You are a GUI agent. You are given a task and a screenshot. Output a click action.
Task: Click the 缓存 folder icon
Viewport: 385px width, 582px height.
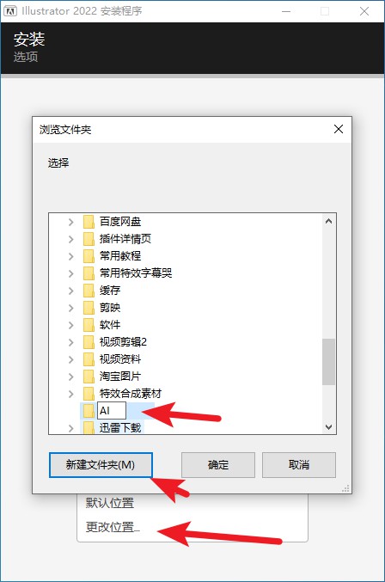(x=89, y=291)
